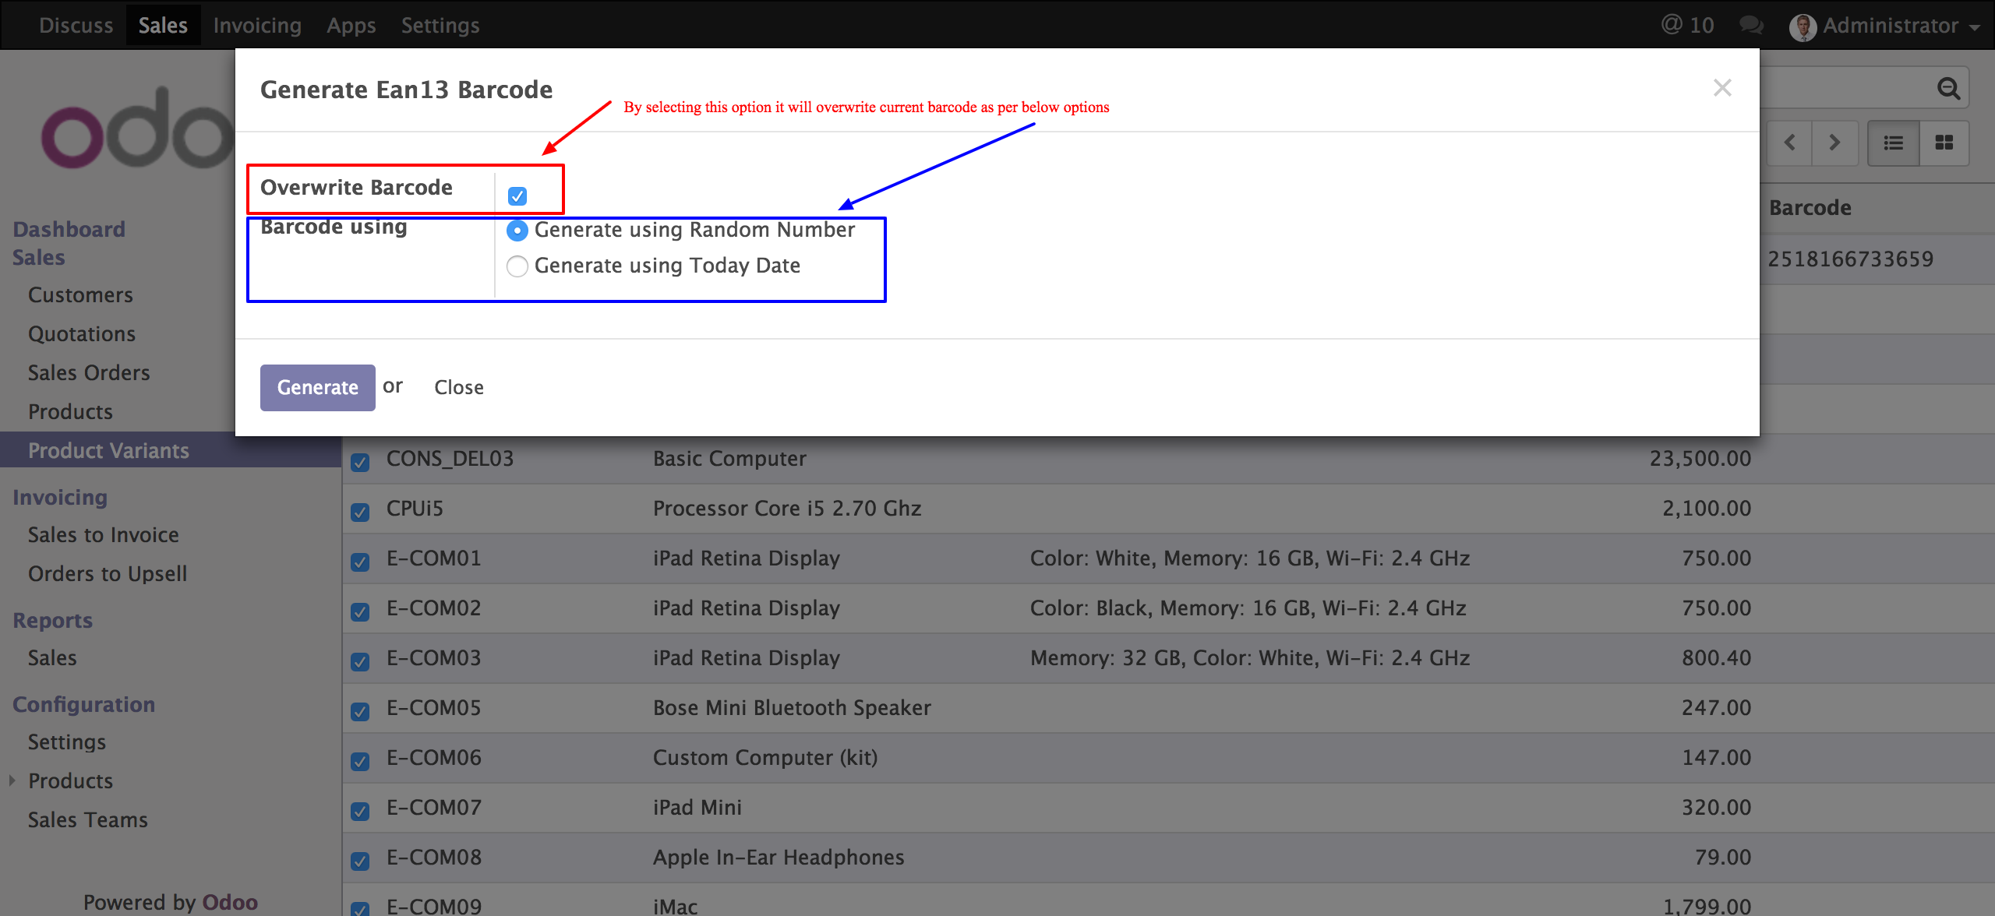Screen dimensions: 1995x916
Task: Go to next page arrow
Action: pos(1834,143)
